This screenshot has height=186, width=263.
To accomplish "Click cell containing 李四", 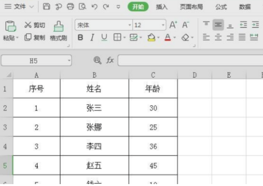I will click(95, 146).
